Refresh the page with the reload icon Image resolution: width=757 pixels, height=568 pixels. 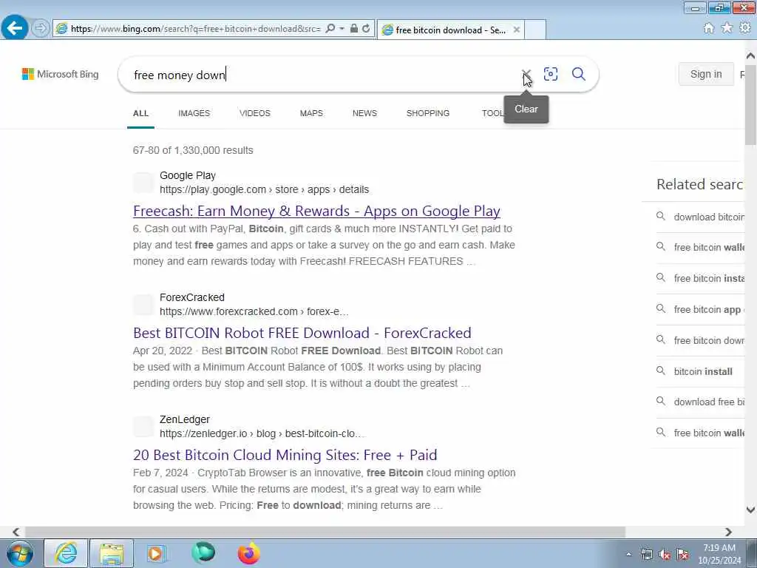pyautogui.click(x=367, y=29)
